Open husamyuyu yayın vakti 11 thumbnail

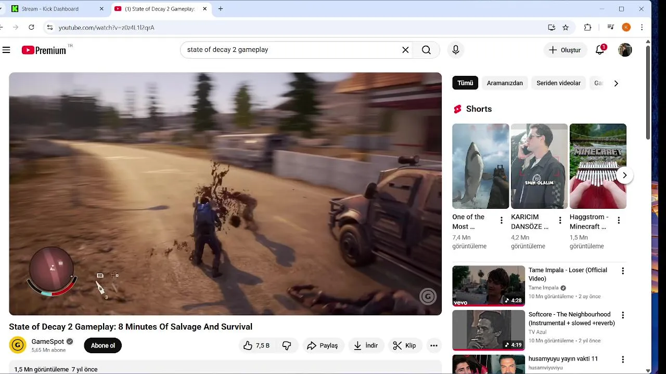tap(489, 364)
